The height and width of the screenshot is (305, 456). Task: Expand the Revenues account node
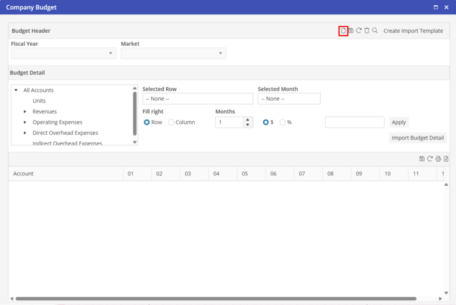pos(26,112)
